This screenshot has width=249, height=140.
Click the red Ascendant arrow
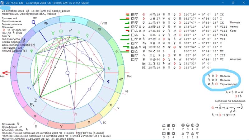[x=6, y=73]
